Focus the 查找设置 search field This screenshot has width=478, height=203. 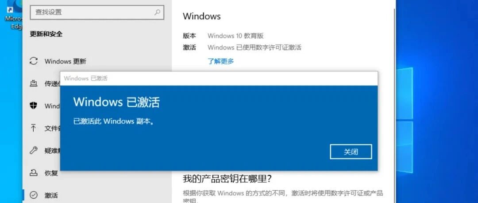[x=97, y=12]
